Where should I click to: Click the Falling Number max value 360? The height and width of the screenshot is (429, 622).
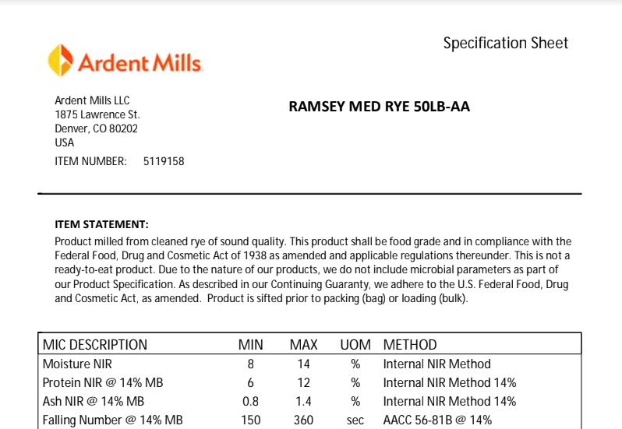click(x=303, y=420)
